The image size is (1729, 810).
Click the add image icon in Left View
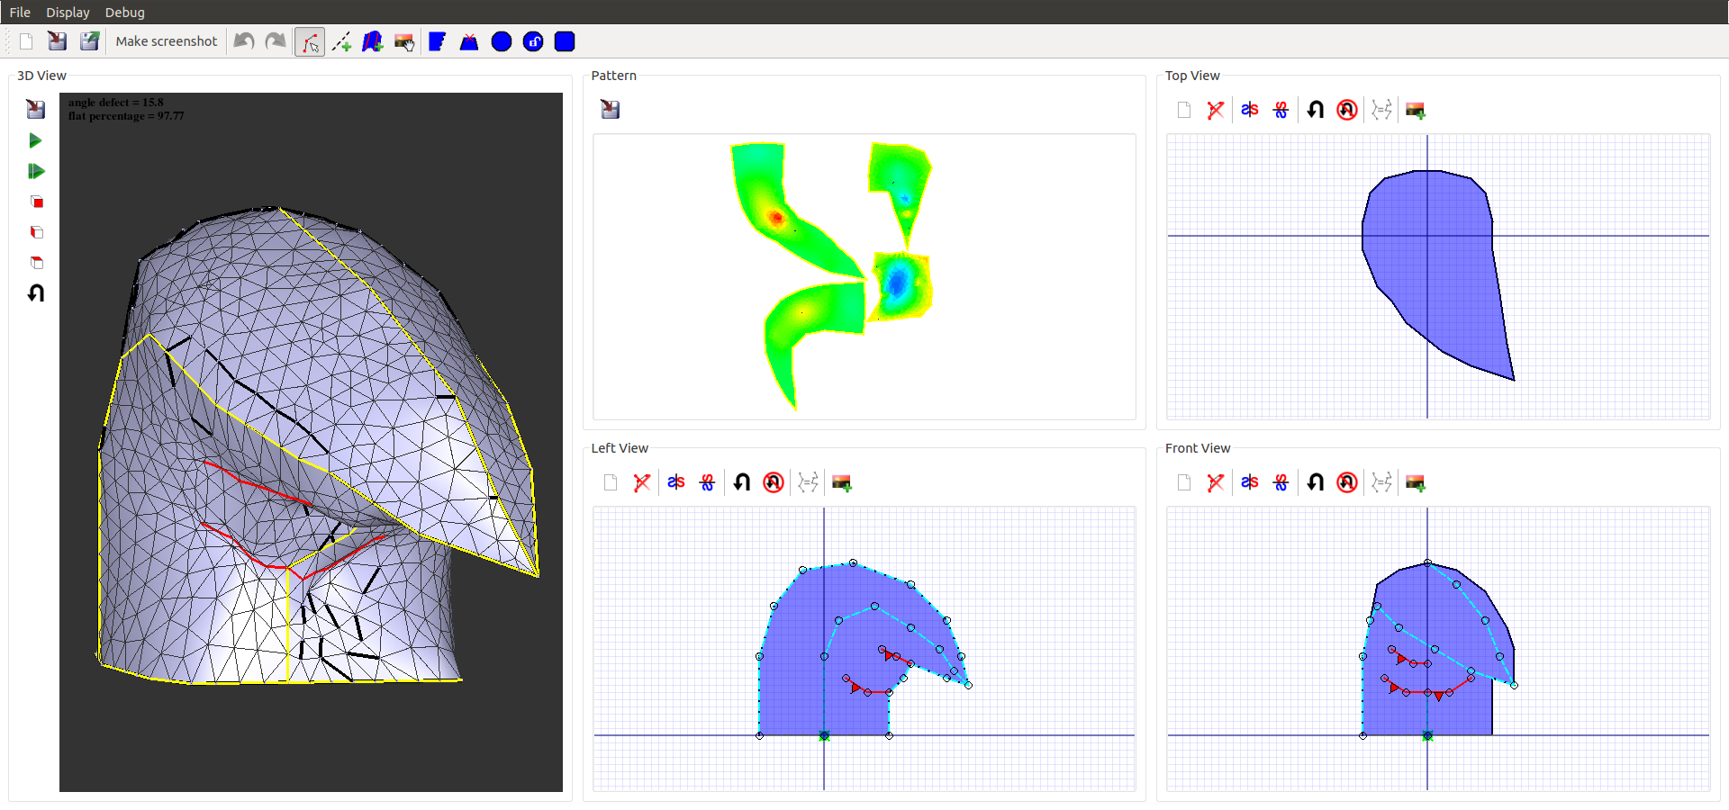coord(842,482)
